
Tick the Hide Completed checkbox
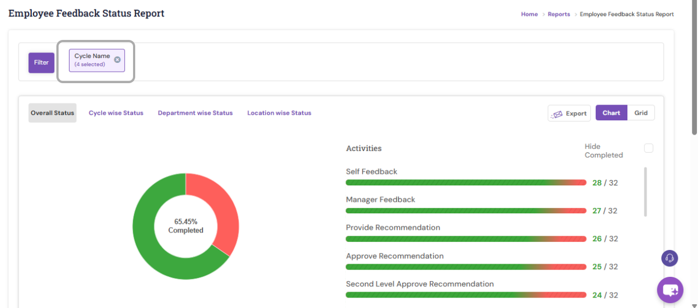[649, 148]
